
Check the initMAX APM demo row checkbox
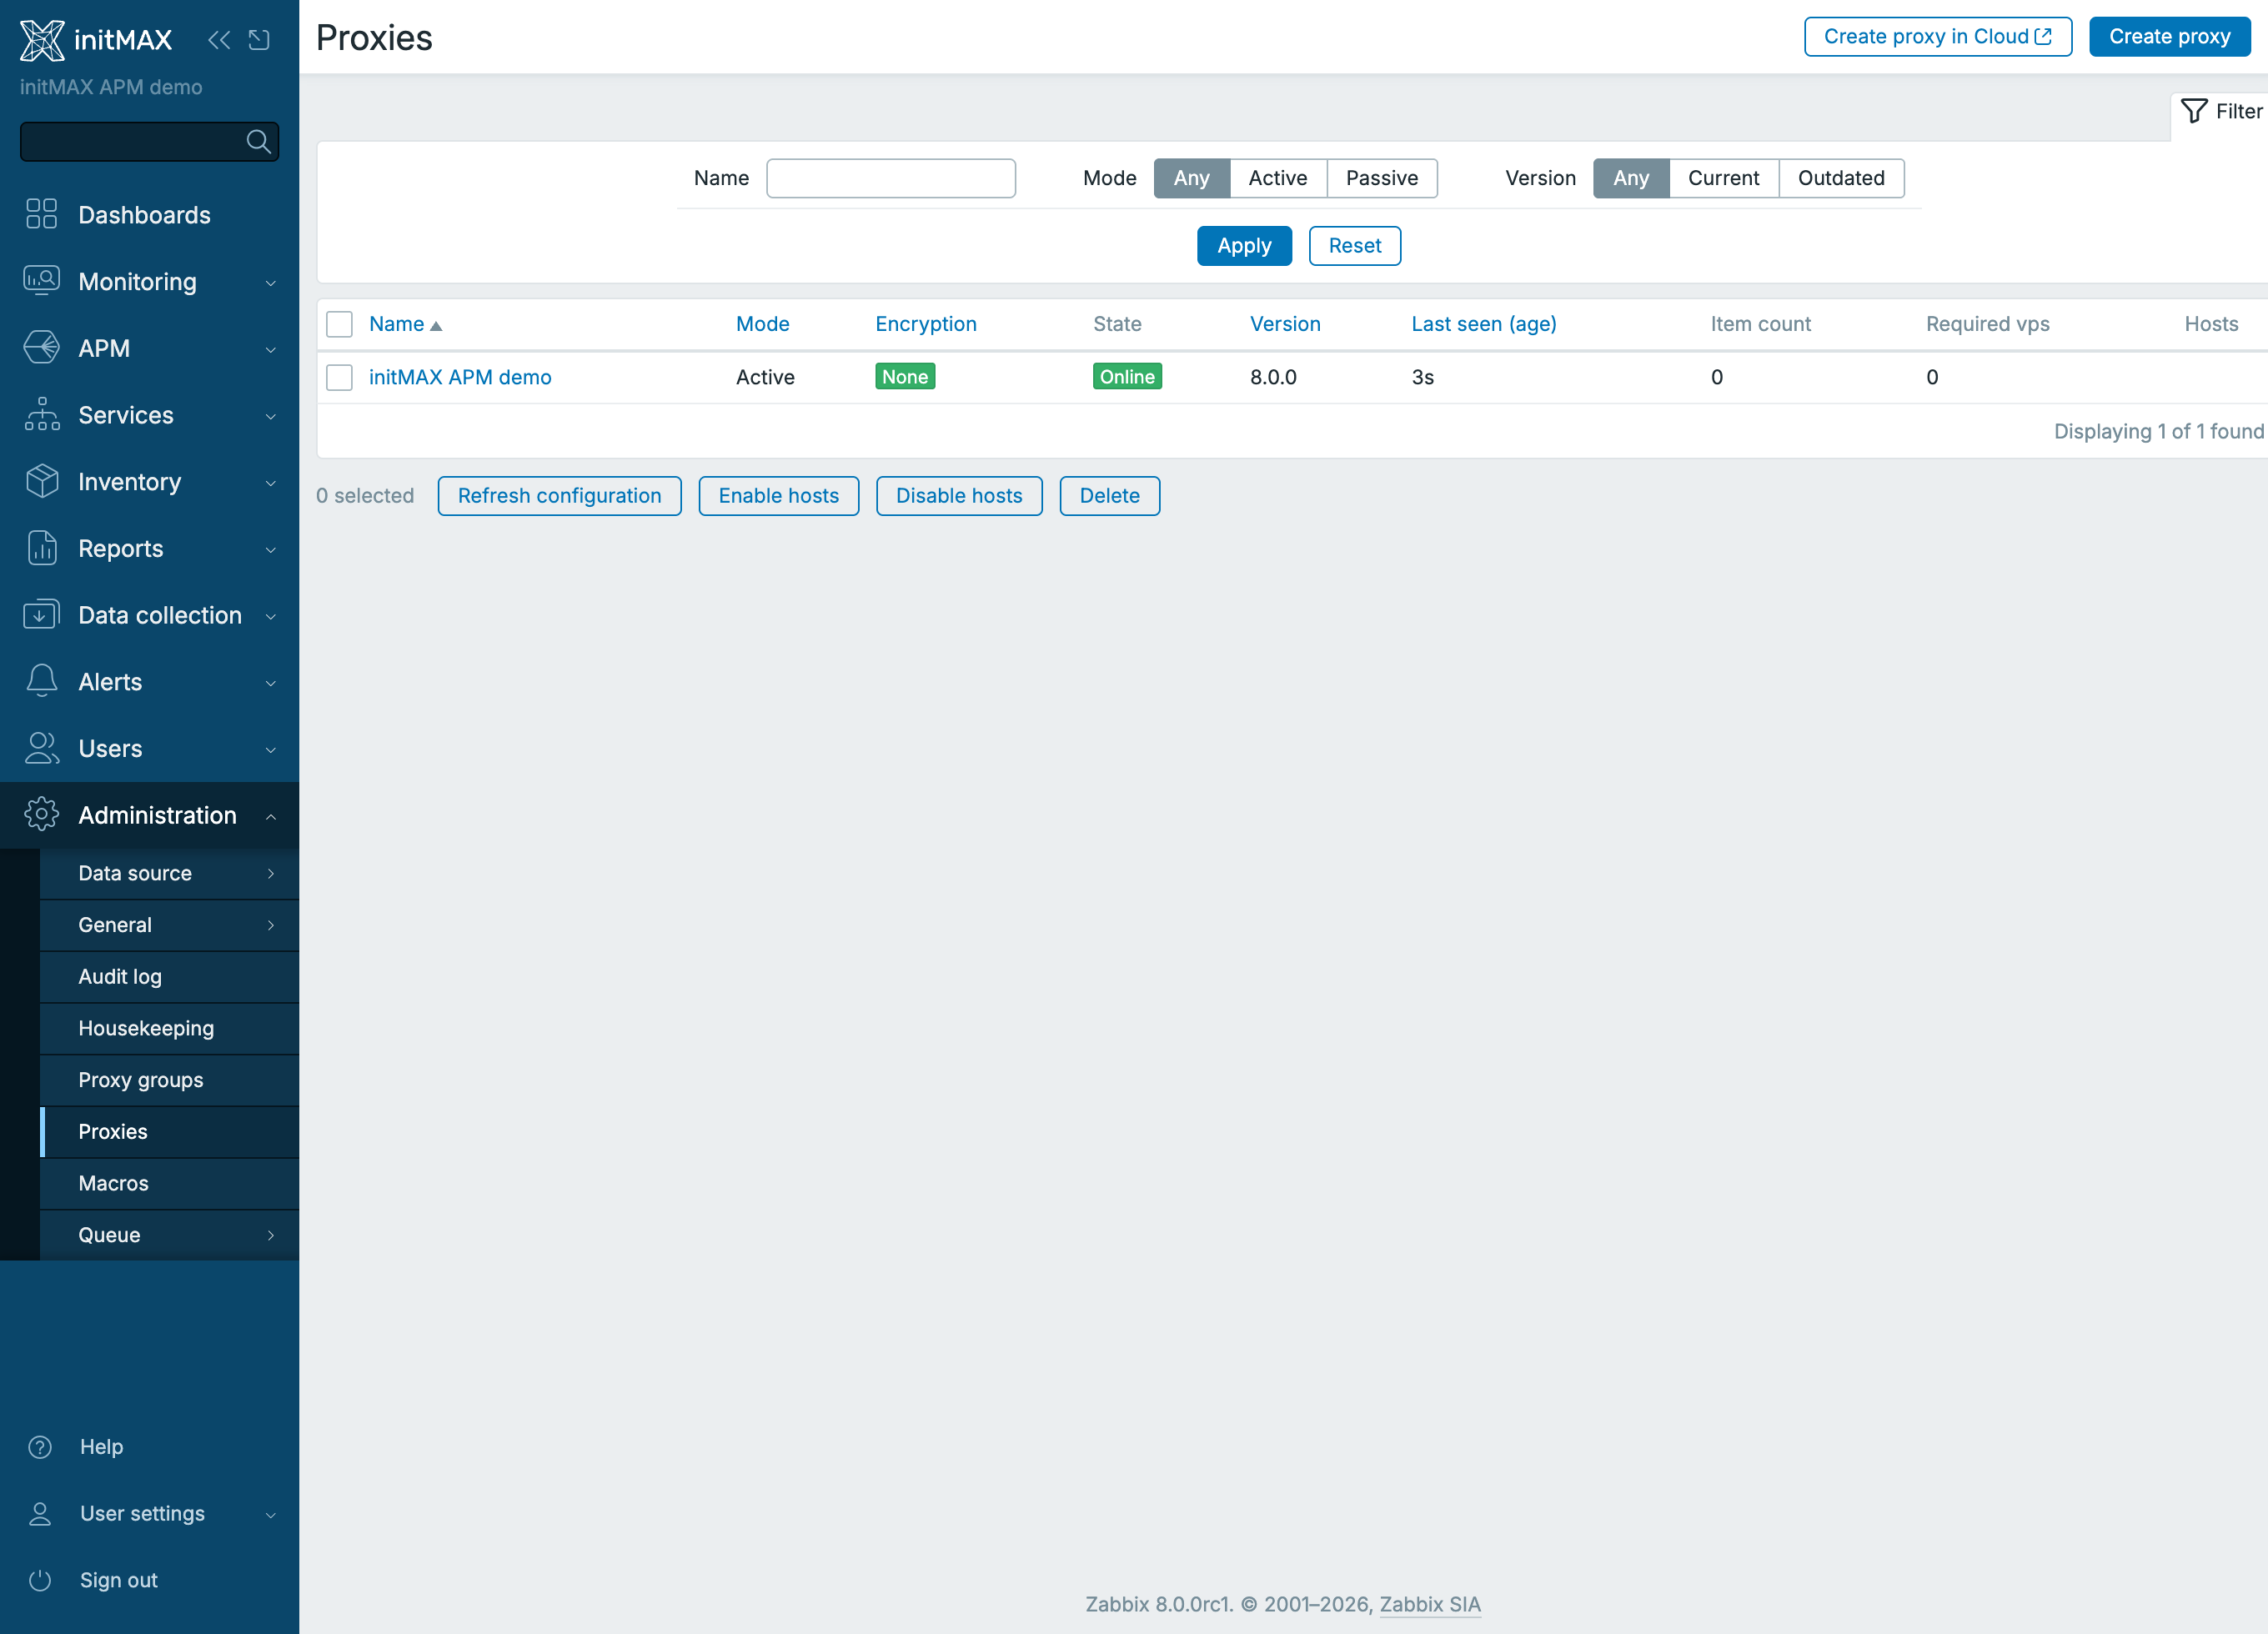click(340, 377)
